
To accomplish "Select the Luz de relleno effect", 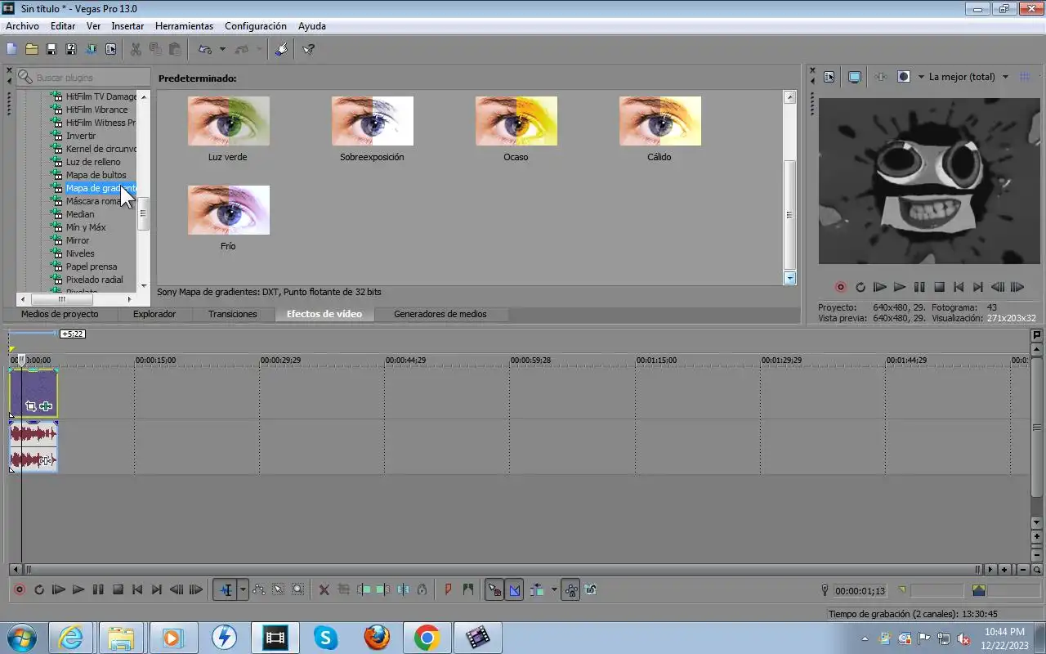I will point(93,162).
